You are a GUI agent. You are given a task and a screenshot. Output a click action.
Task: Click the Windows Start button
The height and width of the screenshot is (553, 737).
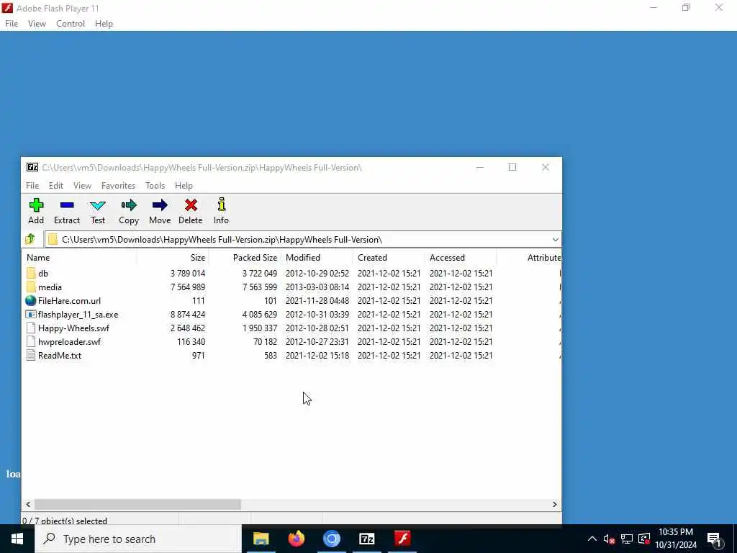tap(17, 539)
